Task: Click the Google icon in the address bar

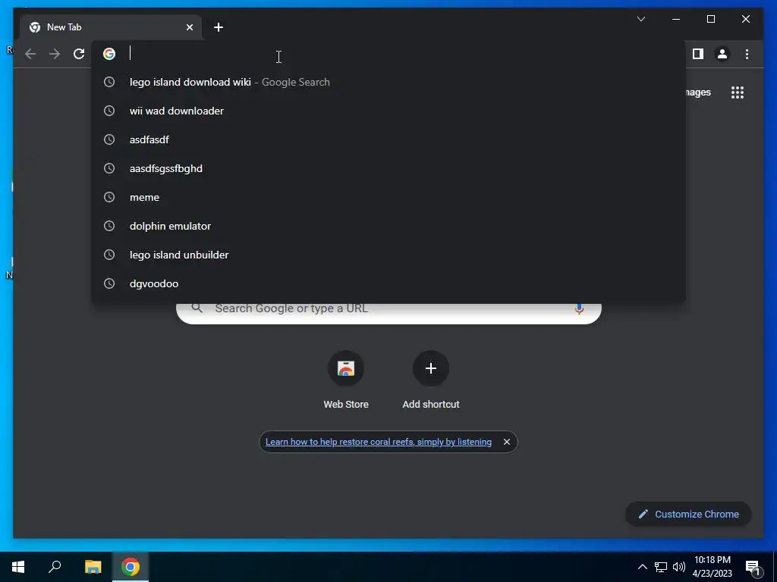Action: tap(109, 54)
